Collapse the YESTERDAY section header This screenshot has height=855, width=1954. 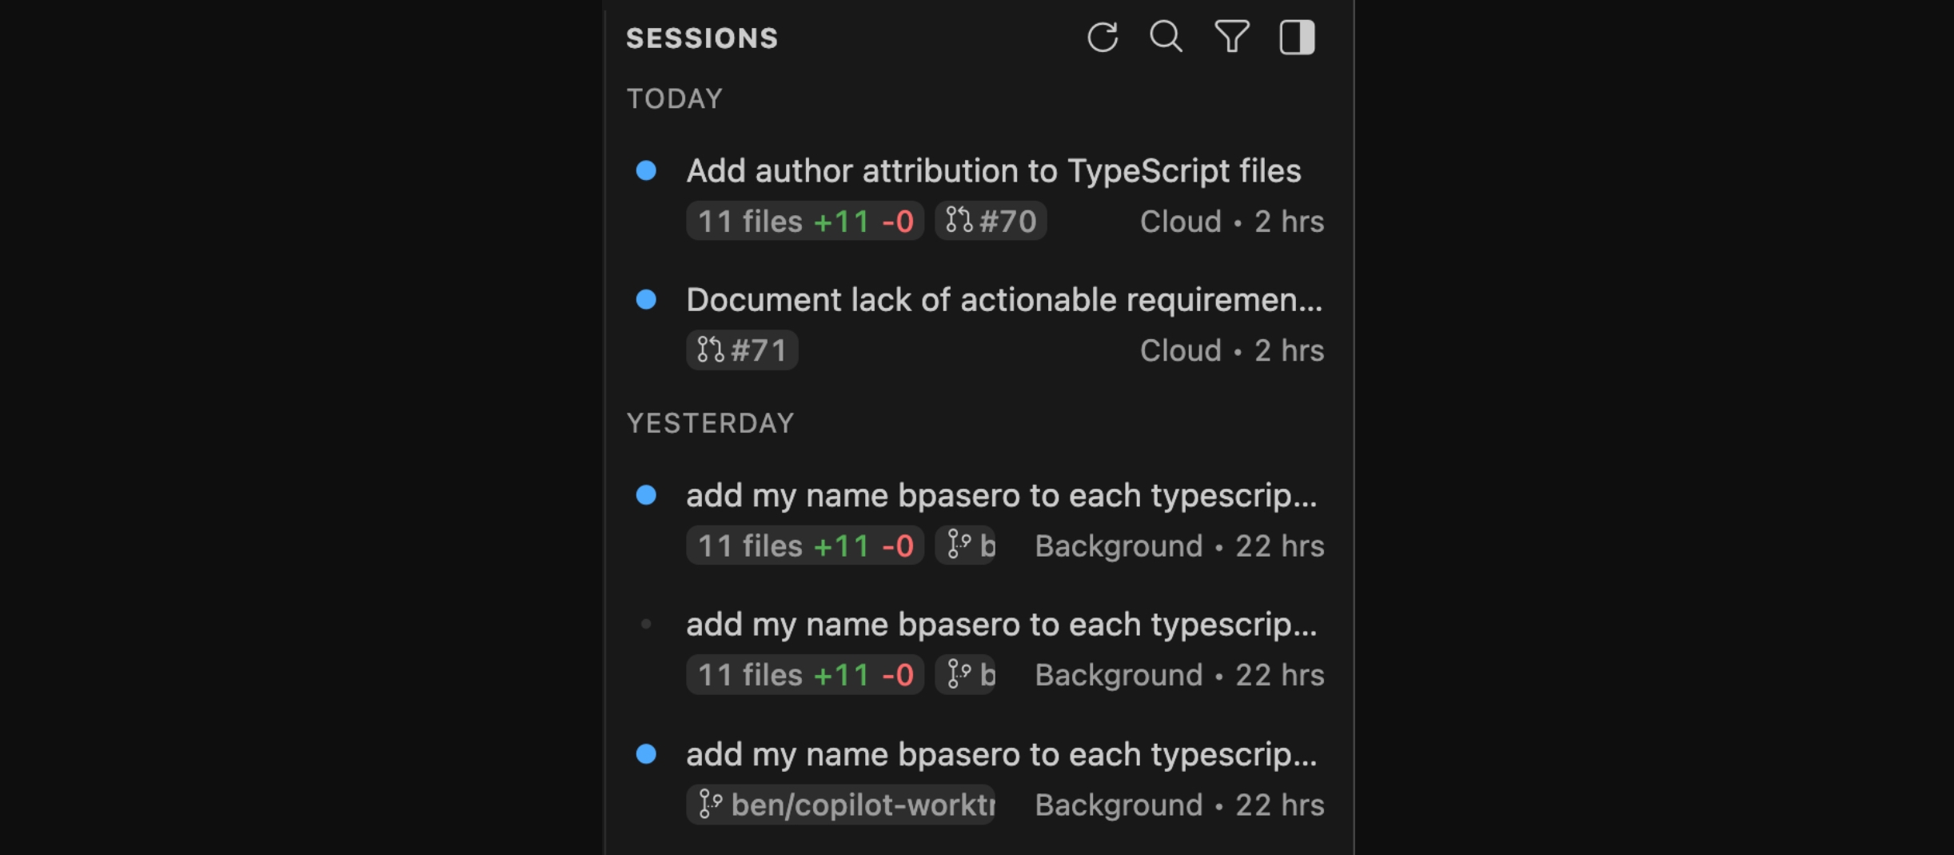(x=710, y=423)
